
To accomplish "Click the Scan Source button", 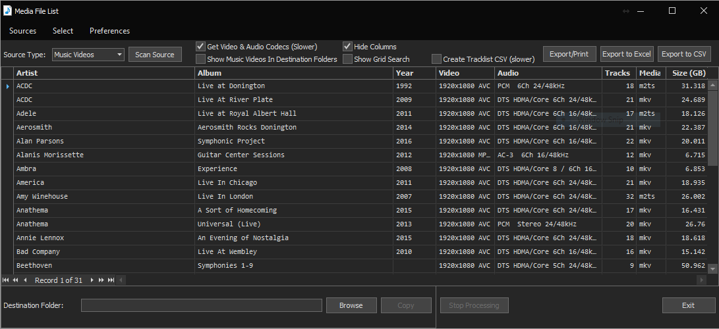I will click(x=155, y=55).
